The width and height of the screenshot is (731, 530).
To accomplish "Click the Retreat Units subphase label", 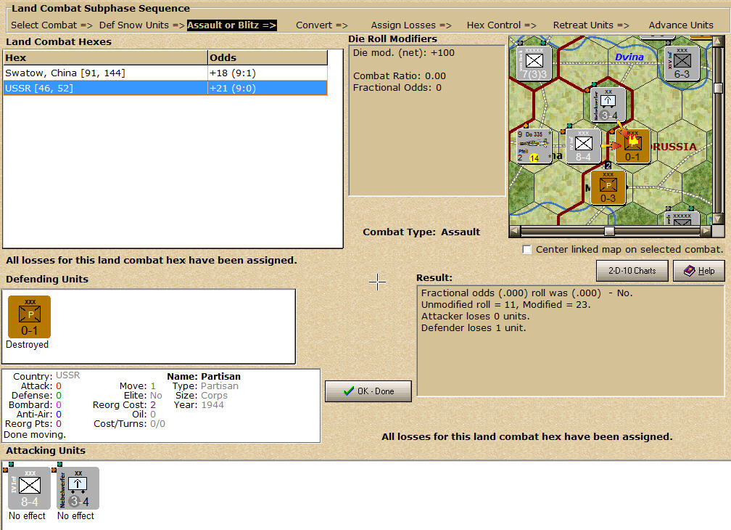I will (591, 25).
